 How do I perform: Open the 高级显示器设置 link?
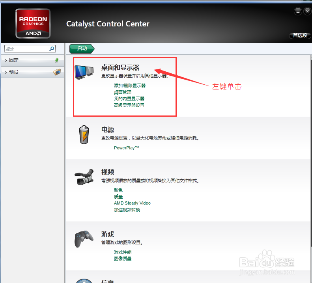click(129, 105)
